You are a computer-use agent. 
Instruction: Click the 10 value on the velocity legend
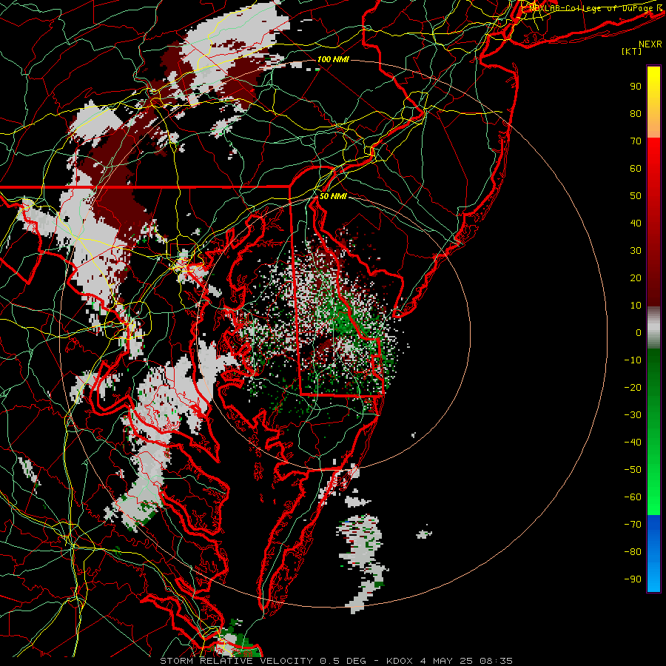[x=636, y=306]
